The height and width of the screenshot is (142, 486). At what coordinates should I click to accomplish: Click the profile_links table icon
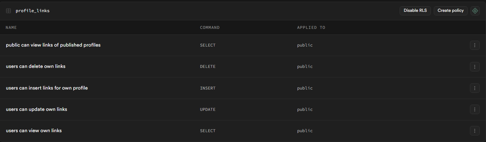coord(9,11)
